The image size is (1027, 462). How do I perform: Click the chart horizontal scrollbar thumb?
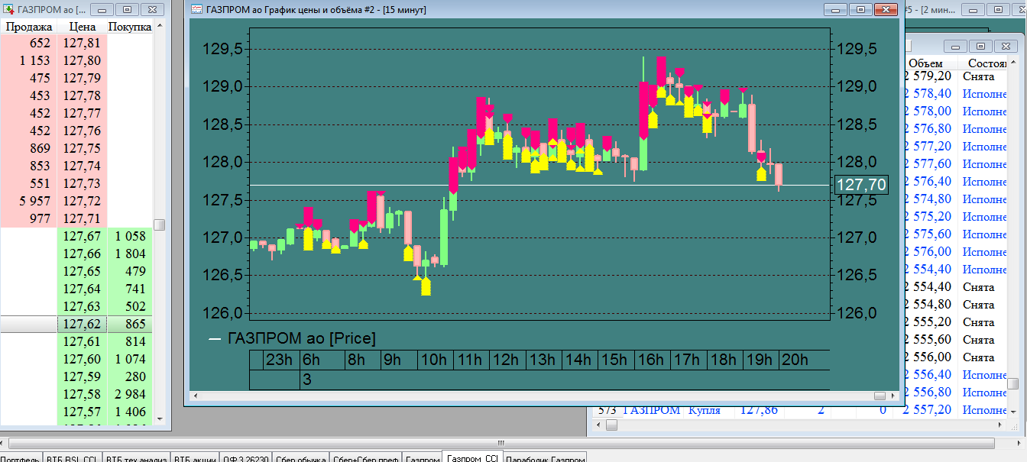[x=880, y=396]
